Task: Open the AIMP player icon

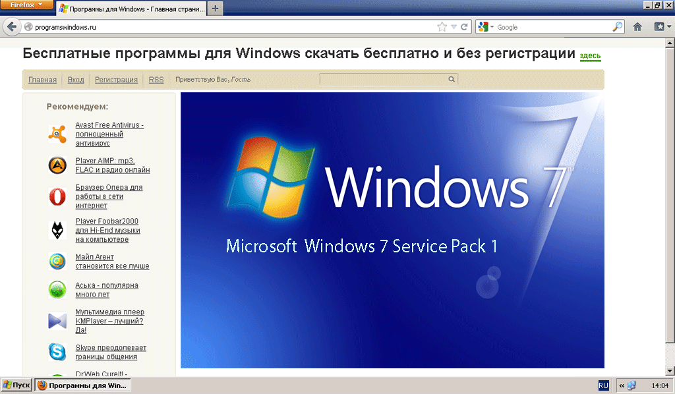Action: [x=57, y=165]
